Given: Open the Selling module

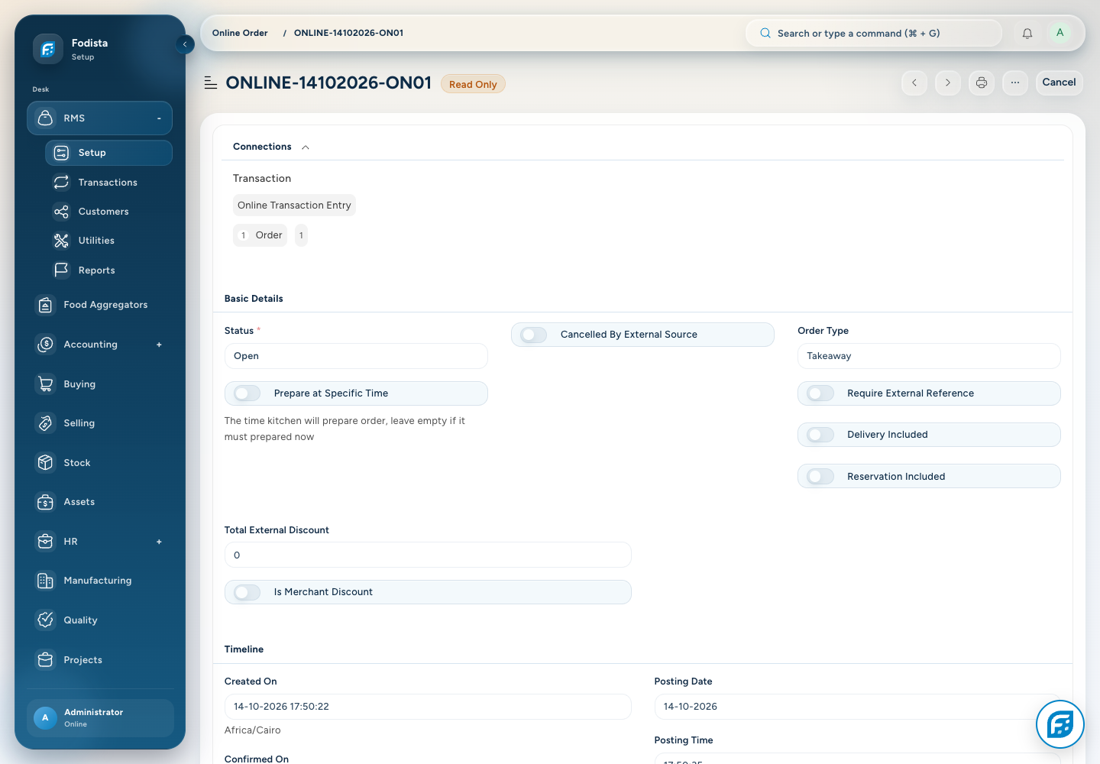Looking at the screenshot, I should pos(99,423).
